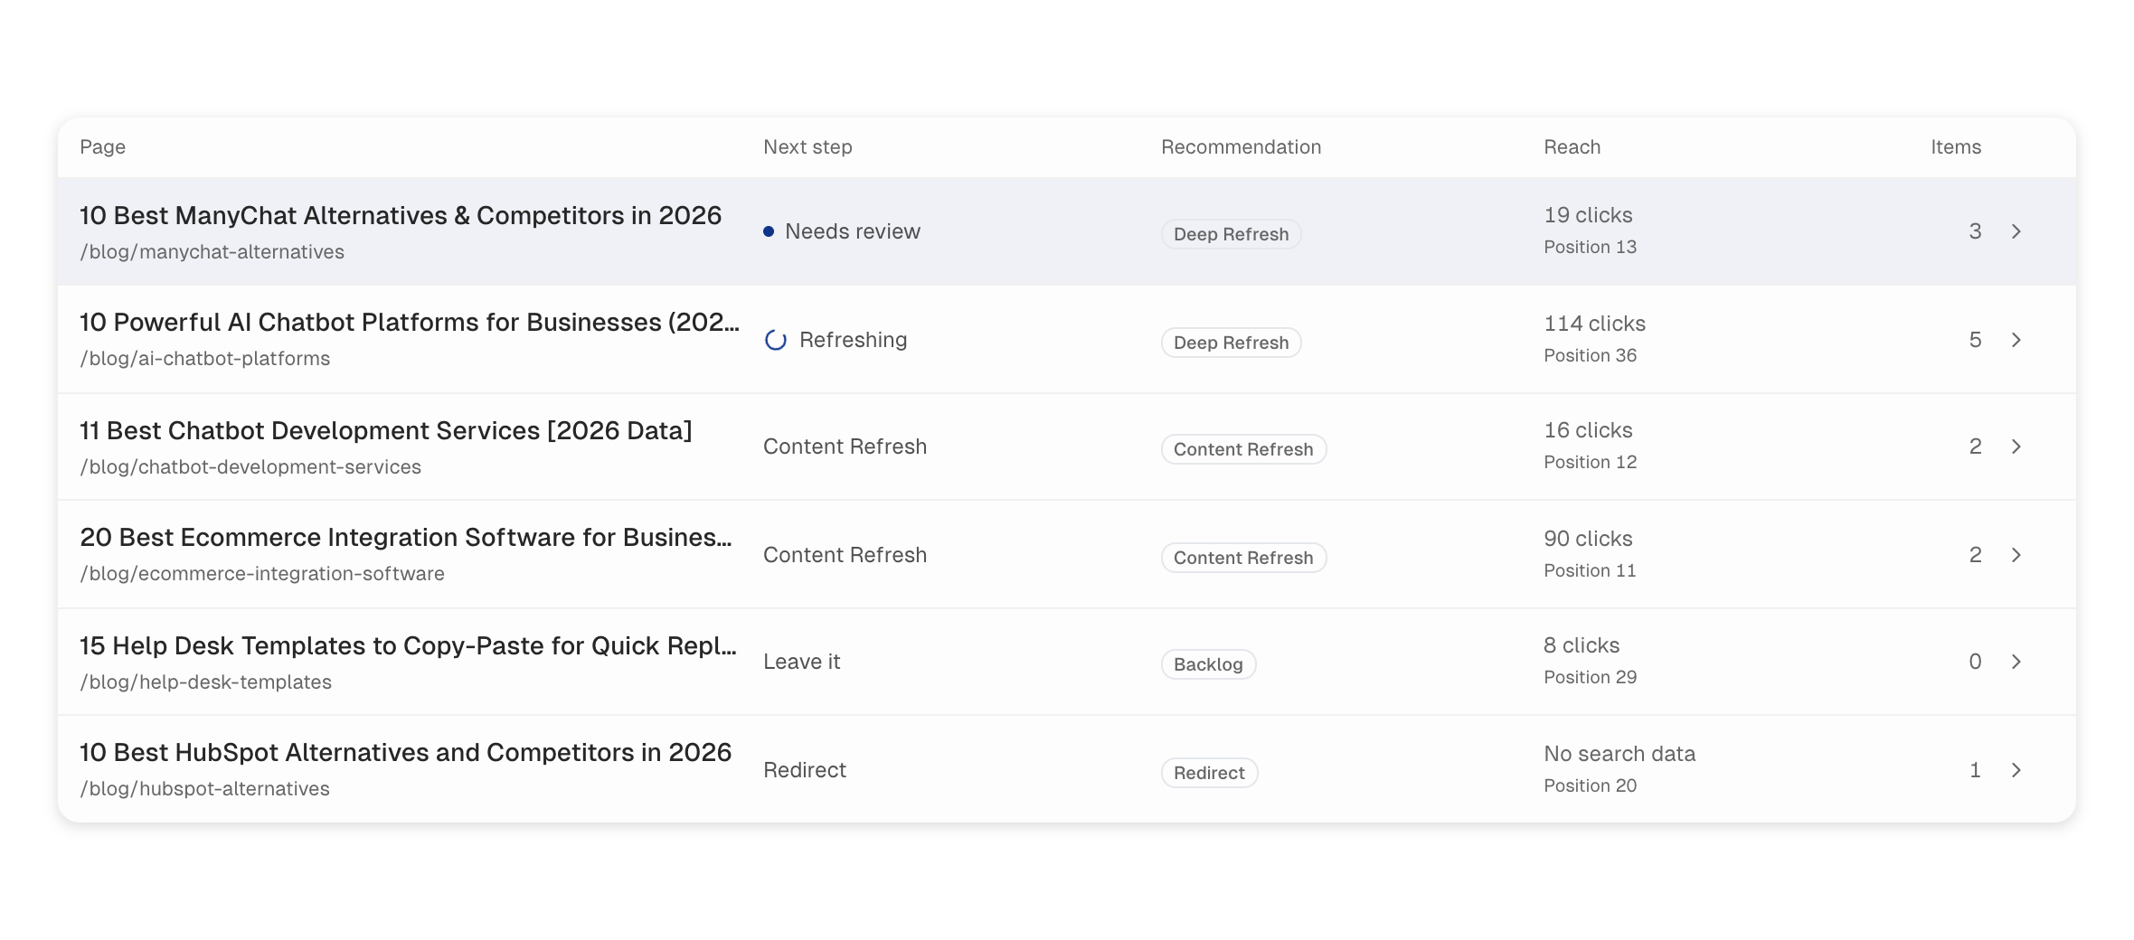Click 'Leave it' next step text
Screen dimensions: 2134x940
[802, 662]
